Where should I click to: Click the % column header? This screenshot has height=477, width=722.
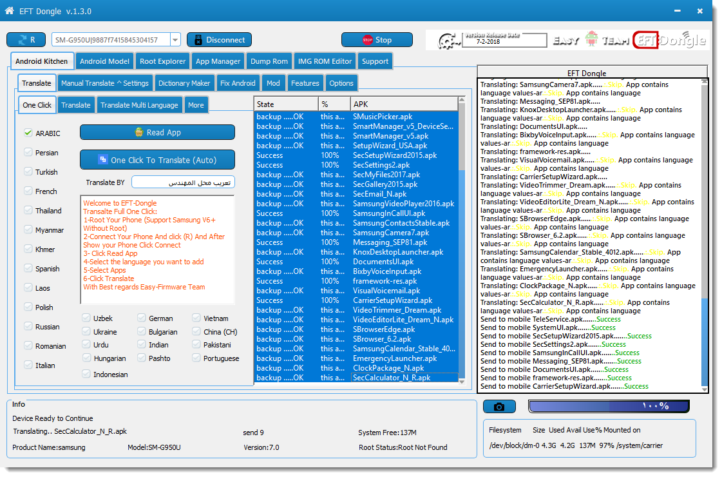[x=334, y=104]
